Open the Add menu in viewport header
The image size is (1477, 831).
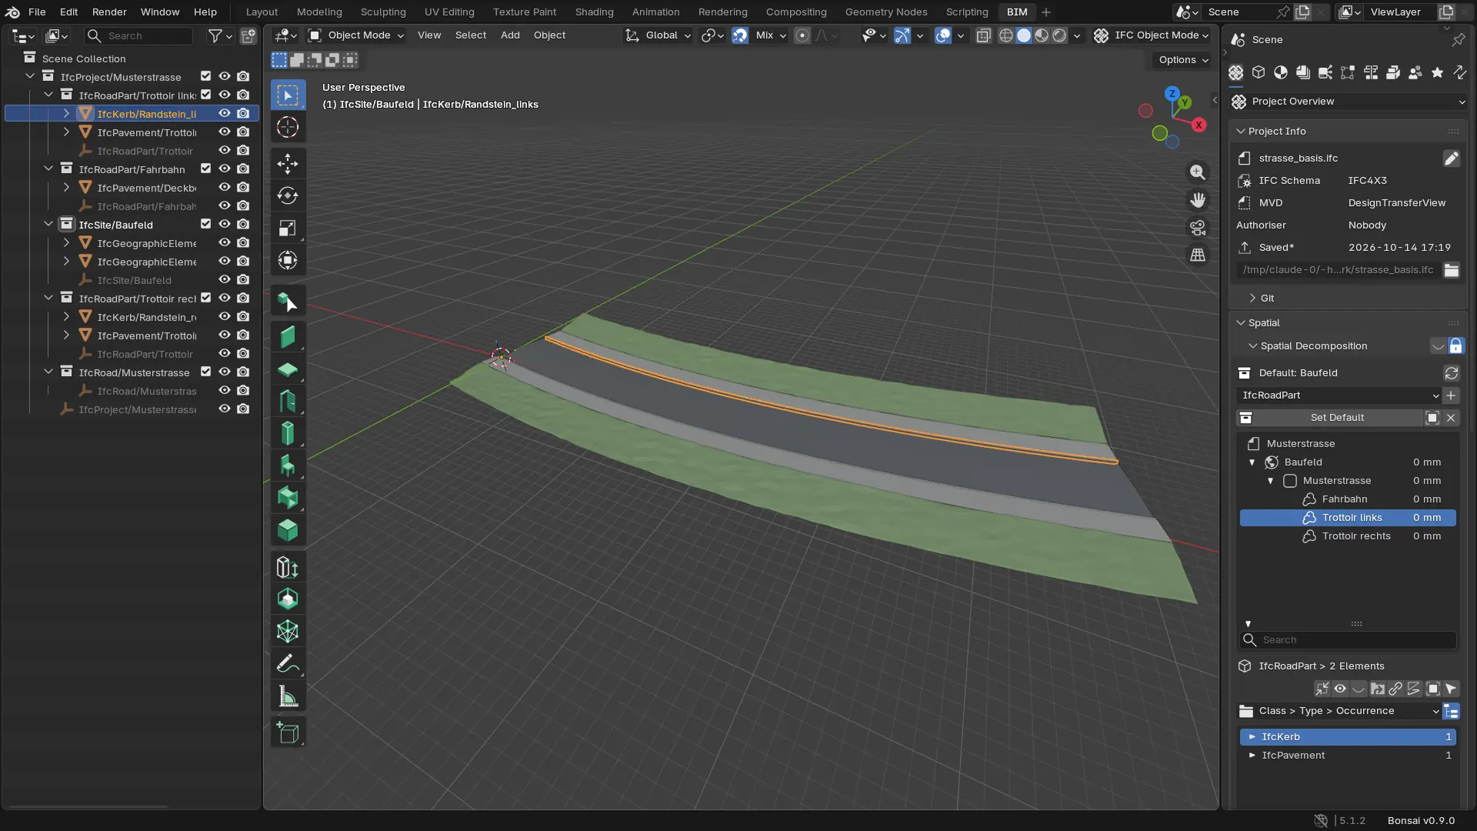pyautogui.click(x=510, y=35)
